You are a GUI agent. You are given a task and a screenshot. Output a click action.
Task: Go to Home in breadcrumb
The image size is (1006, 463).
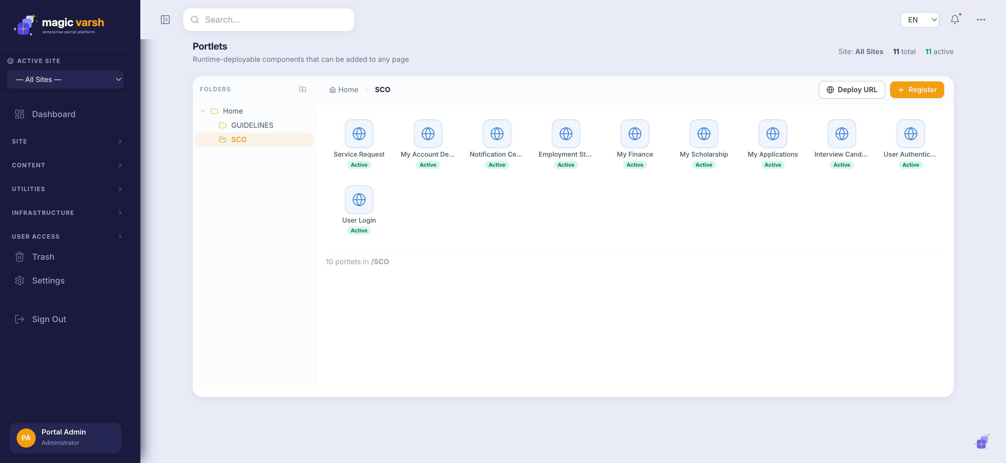pyautogui.click(x=344, y=90)
